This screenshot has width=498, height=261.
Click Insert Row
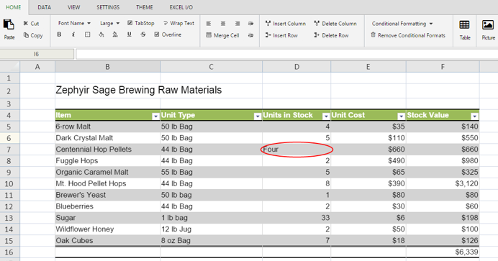(281, 35)
